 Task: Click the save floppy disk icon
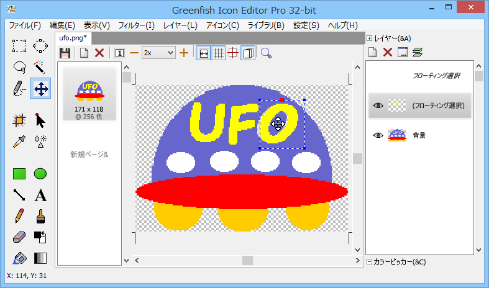coord(65,53)
